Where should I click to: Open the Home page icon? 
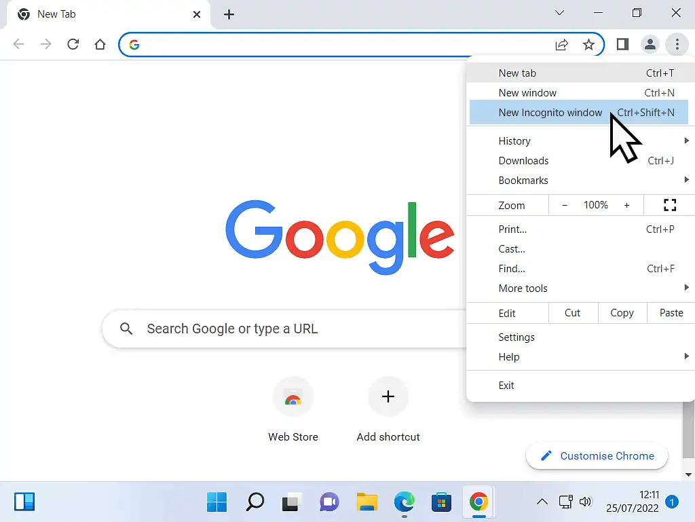(x=100, y=44)
